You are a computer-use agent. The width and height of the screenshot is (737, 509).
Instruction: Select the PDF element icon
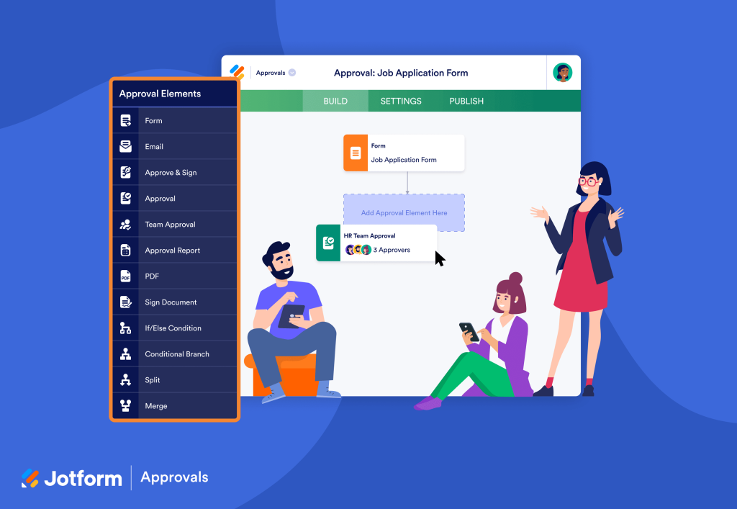coord(127,276)
